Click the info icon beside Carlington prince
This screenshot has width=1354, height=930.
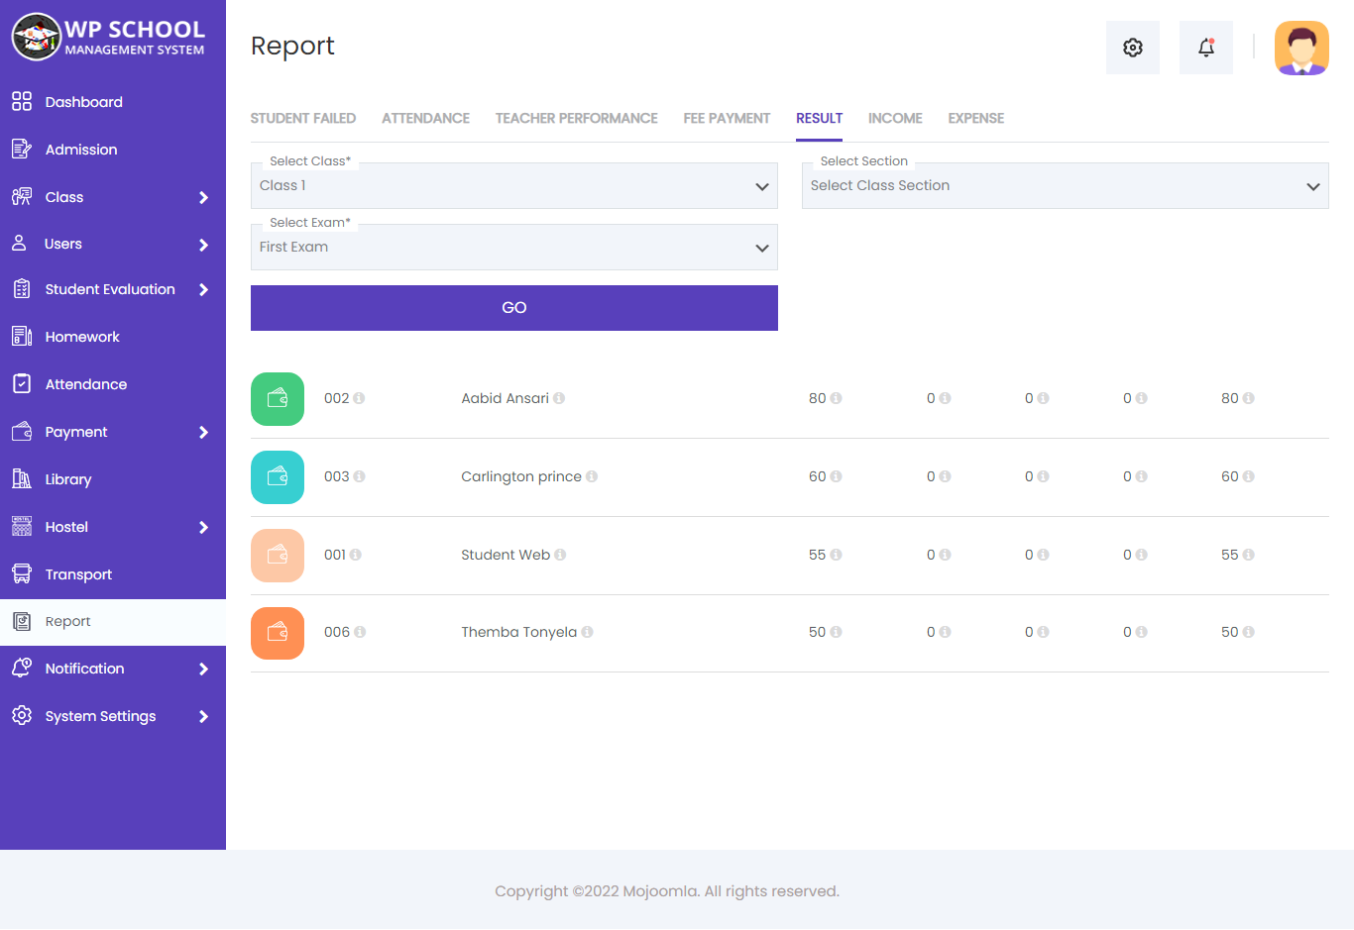pos(592,476)
